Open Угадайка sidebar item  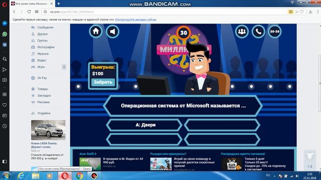click(44, 113)
